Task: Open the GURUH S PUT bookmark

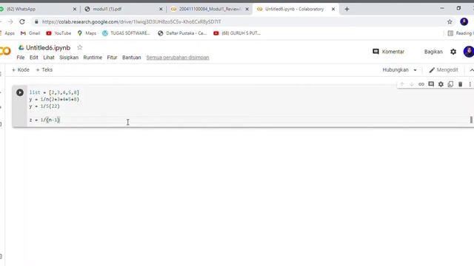Action: tap(237, 33)
